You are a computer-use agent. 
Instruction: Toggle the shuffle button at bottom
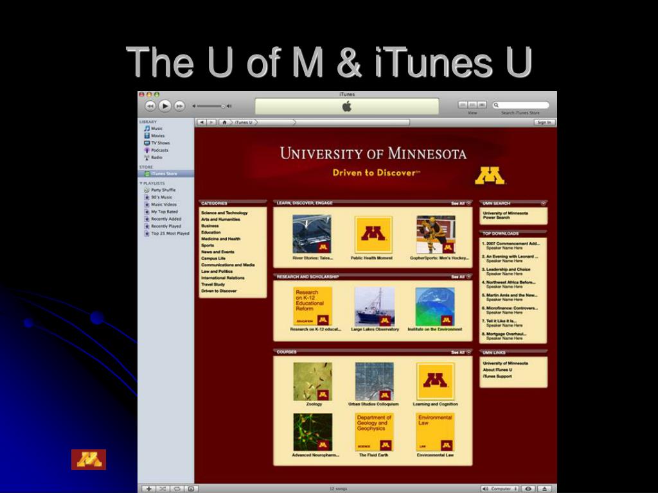click(163, 489)
